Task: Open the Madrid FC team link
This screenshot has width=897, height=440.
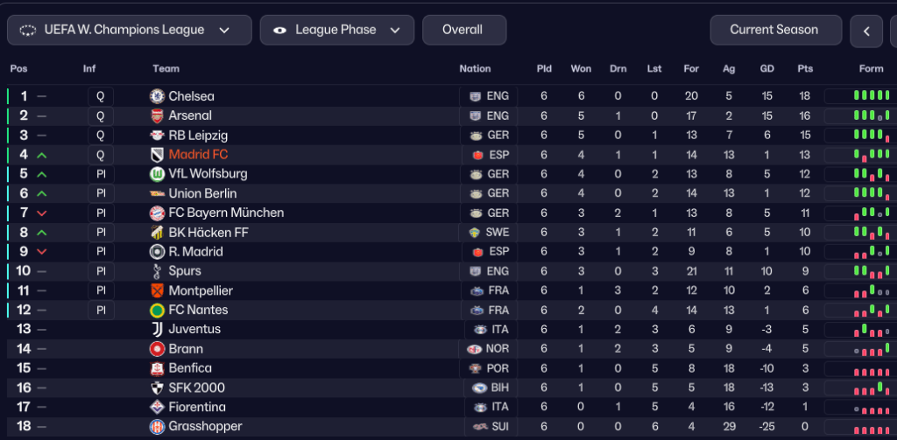Action: (x=198, y=155)
